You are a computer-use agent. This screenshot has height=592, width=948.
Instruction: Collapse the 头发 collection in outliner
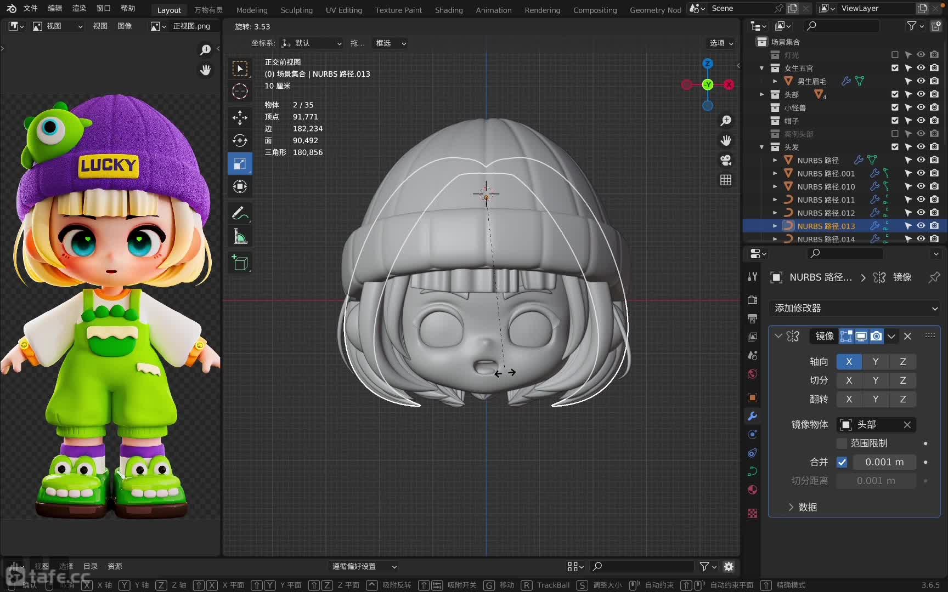pos(761,147)
